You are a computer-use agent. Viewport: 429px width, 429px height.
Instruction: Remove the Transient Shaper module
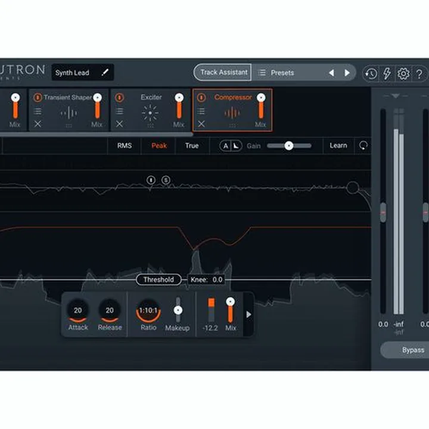point(38,124)
